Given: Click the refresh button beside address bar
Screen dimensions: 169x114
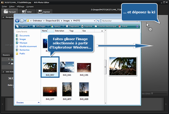Looking at the screenshot, I should [x=98, y=21].
